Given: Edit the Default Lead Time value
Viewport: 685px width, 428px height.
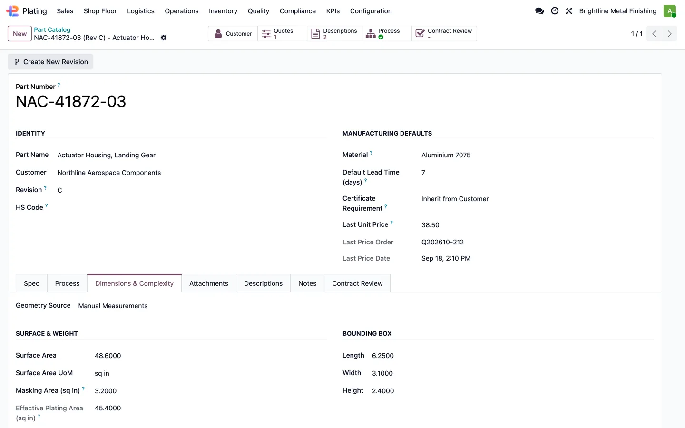Looking at the screenshot, I should click(538, 173).
